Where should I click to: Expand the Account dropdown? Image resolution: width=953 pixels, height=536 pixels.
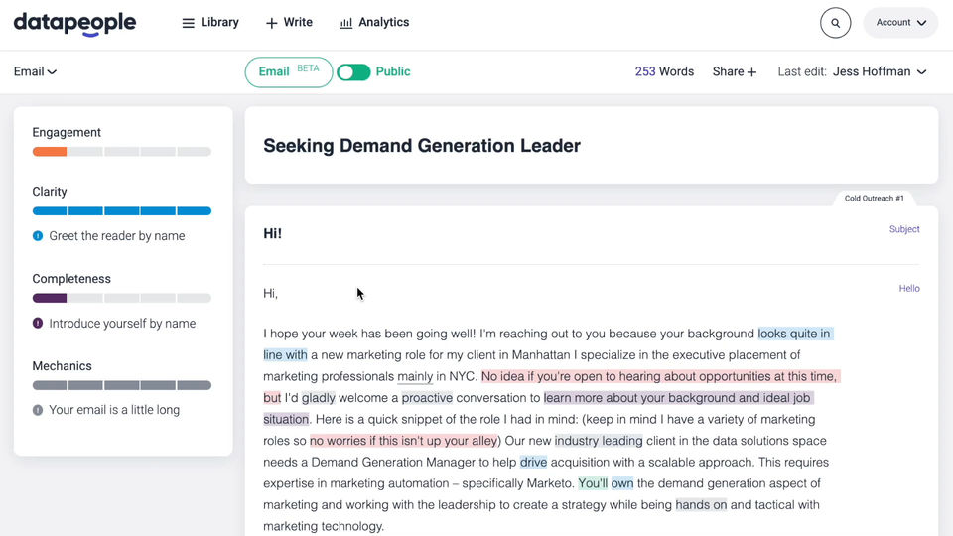[x=900, y=22]
